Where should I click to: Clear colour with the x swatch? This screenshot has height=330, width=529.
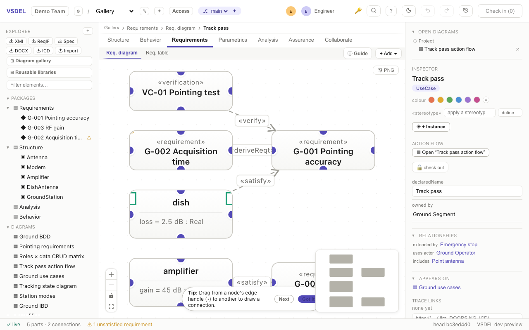(486, 100)
